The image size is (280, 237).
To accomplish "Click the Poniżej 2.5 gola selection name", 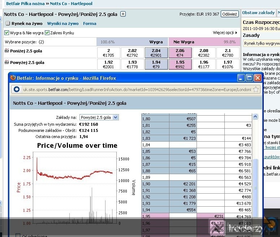I will [x=26, y=51].
